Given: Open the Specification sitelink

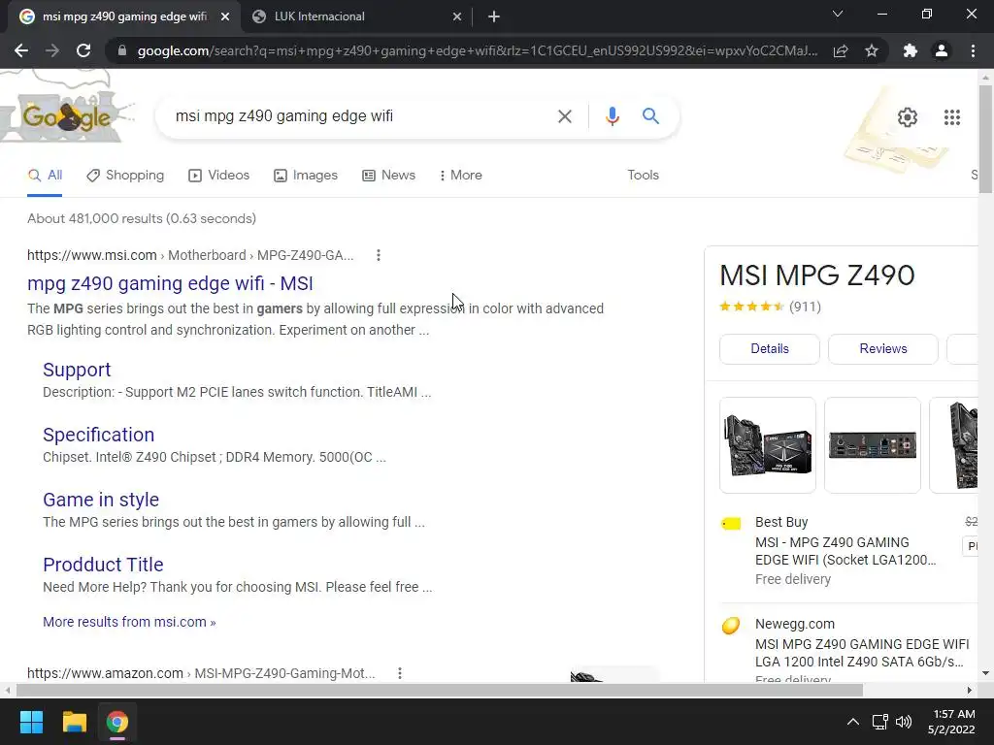Looking at the screenshot, I should (x=98, y=435).
